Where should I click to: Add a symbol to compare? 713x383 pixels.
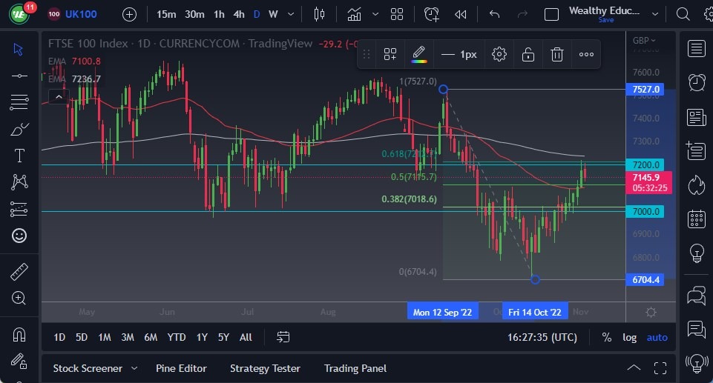point(129,15)
